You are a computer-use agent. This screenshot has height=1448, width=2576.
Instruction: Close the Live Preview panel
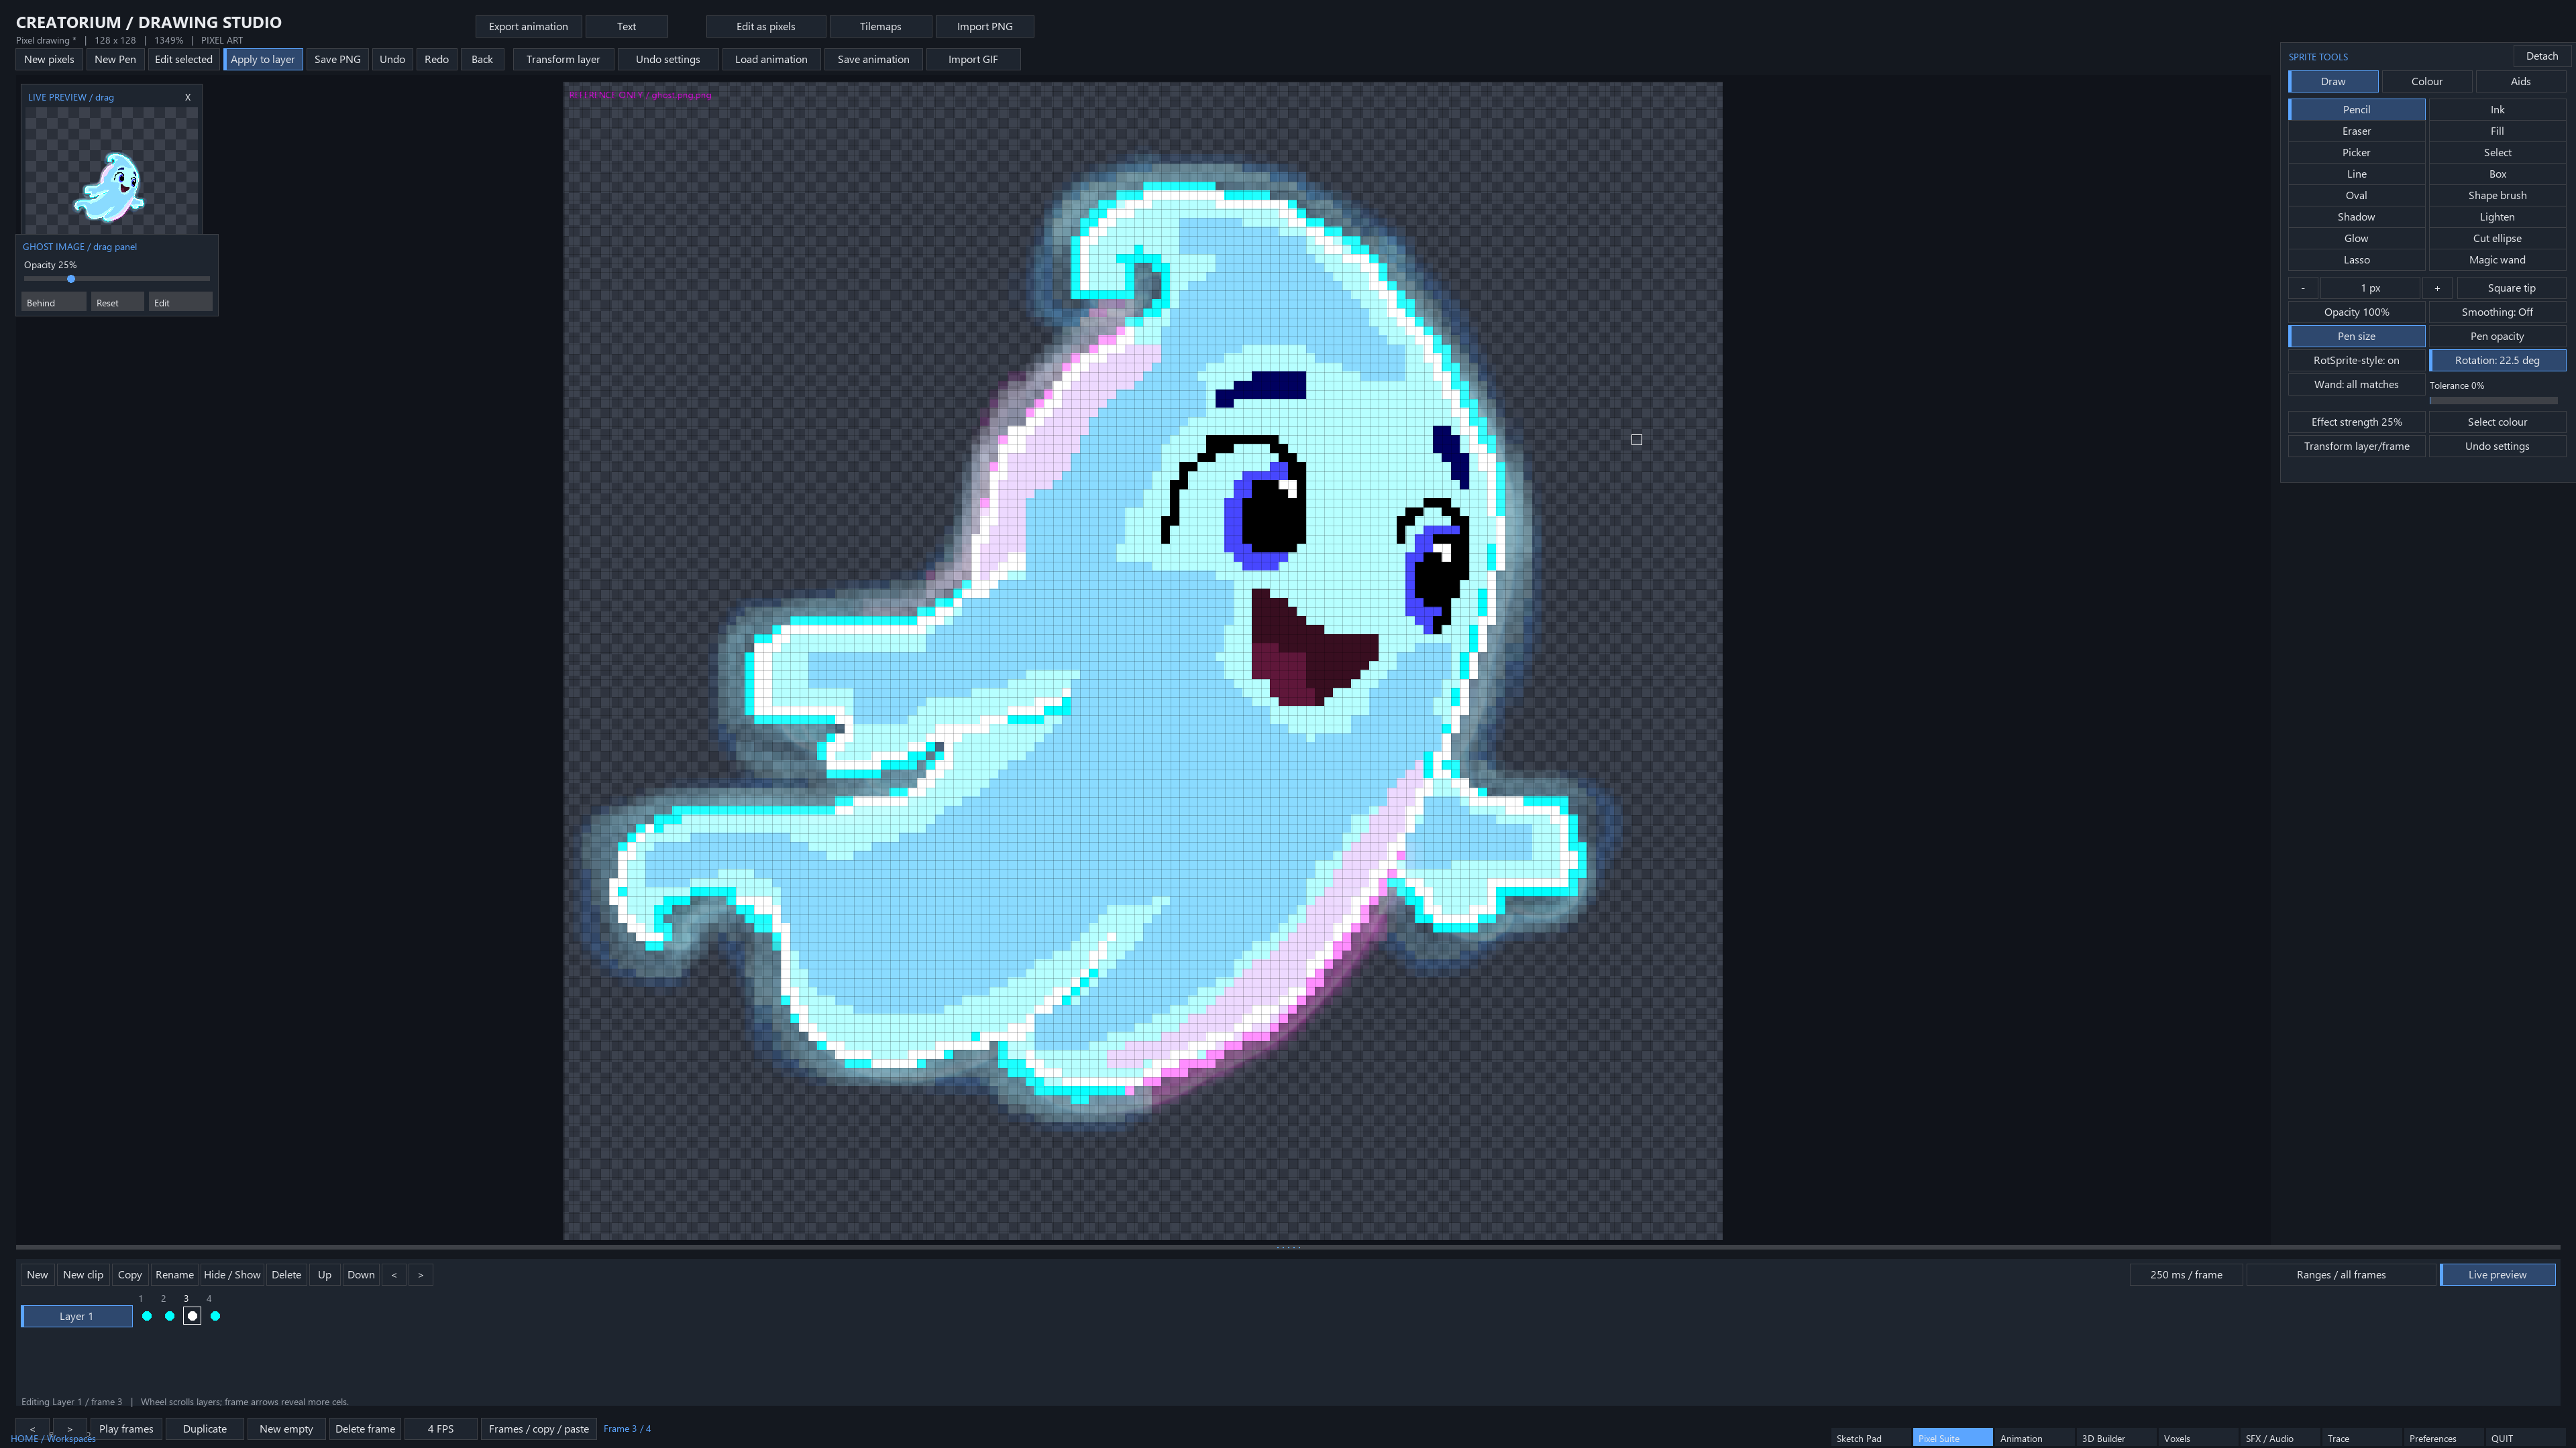tap(187, 97)
